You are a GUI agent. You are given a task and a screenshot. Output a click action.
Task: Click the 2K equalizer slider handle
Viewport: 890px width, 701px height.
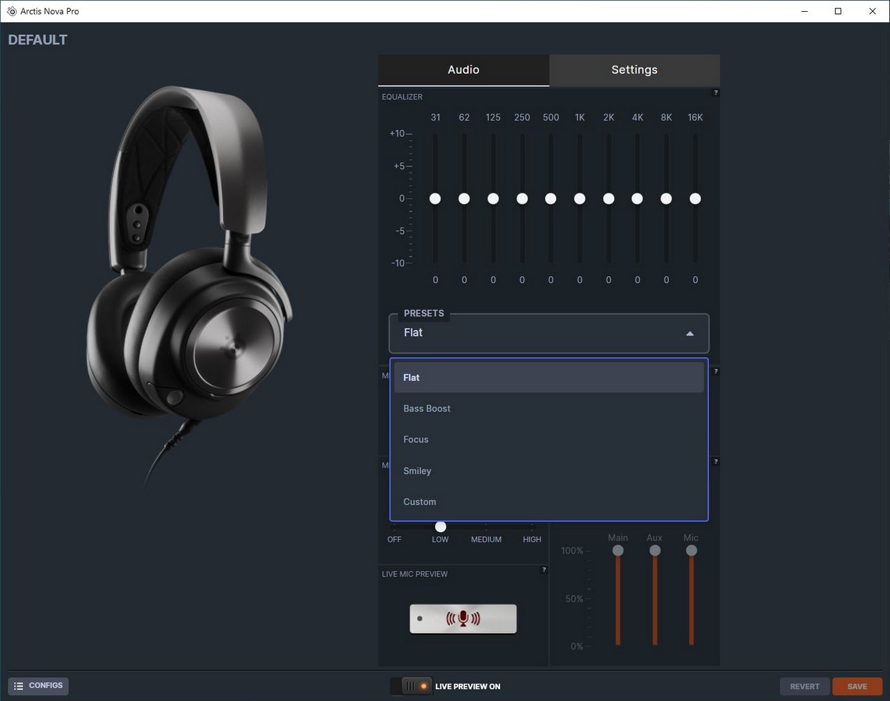coord(608,199)
